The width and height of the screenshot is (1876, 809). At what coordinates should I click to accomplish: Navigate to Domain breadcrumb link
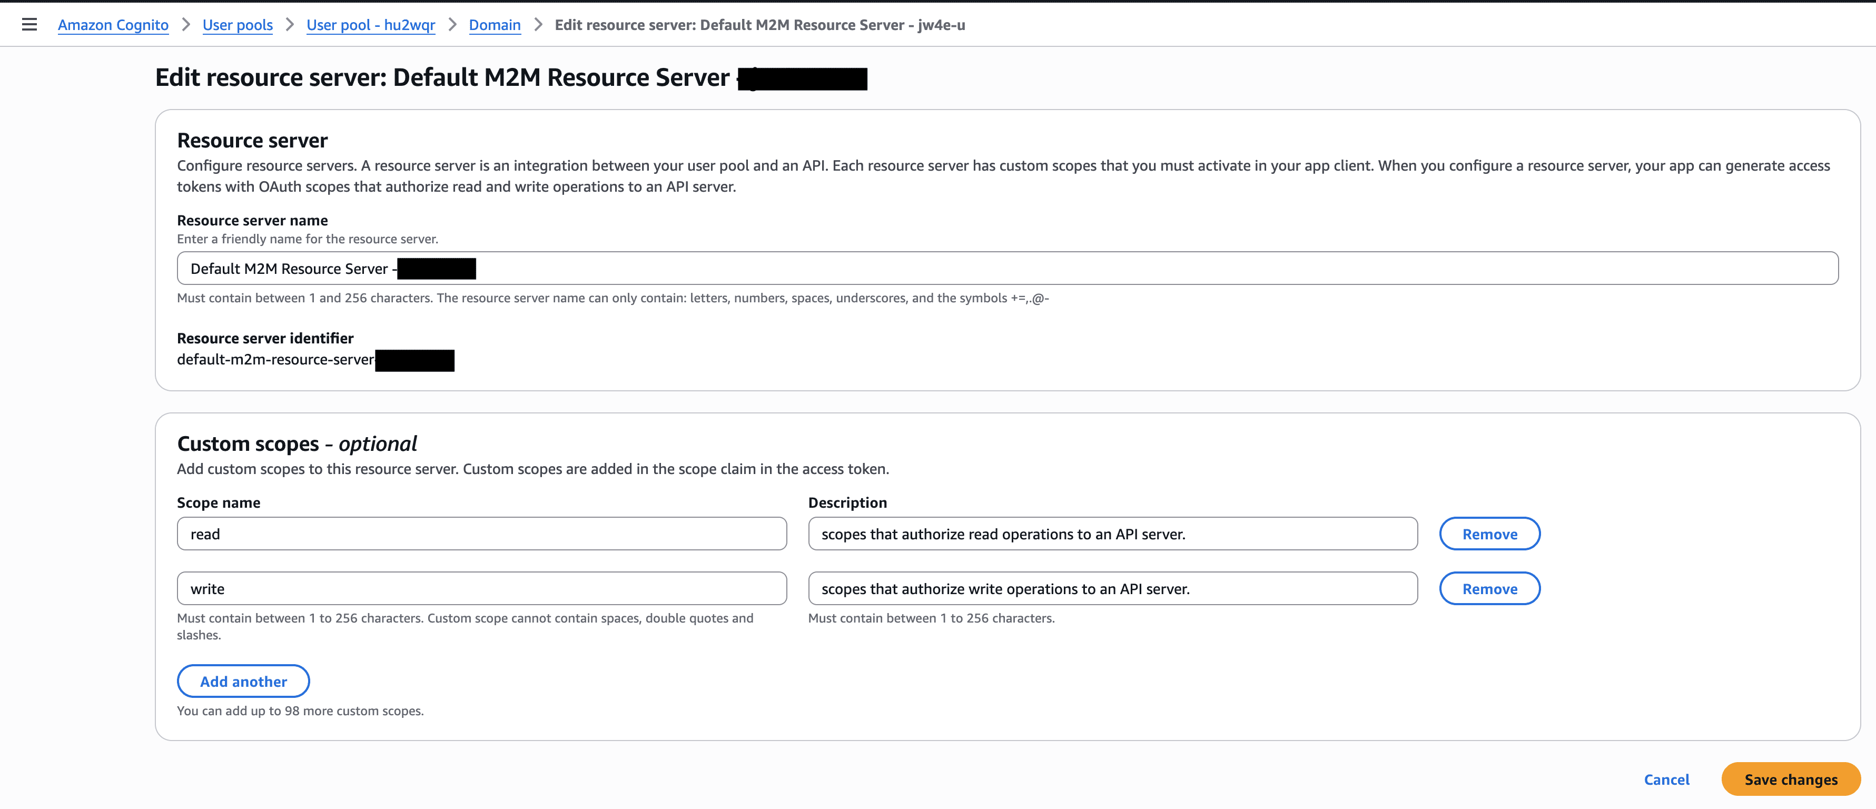[495, 25]
